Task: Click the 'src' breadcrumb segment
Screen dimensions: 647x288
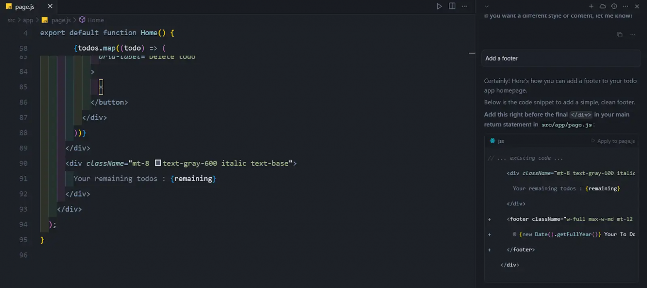Action: [x=11, y=20]
